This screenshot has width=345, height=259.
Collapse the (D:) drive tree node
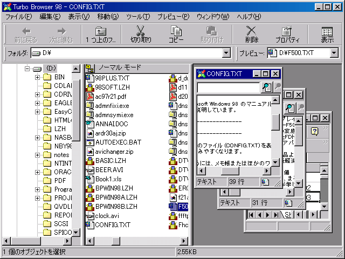[27, 69]
